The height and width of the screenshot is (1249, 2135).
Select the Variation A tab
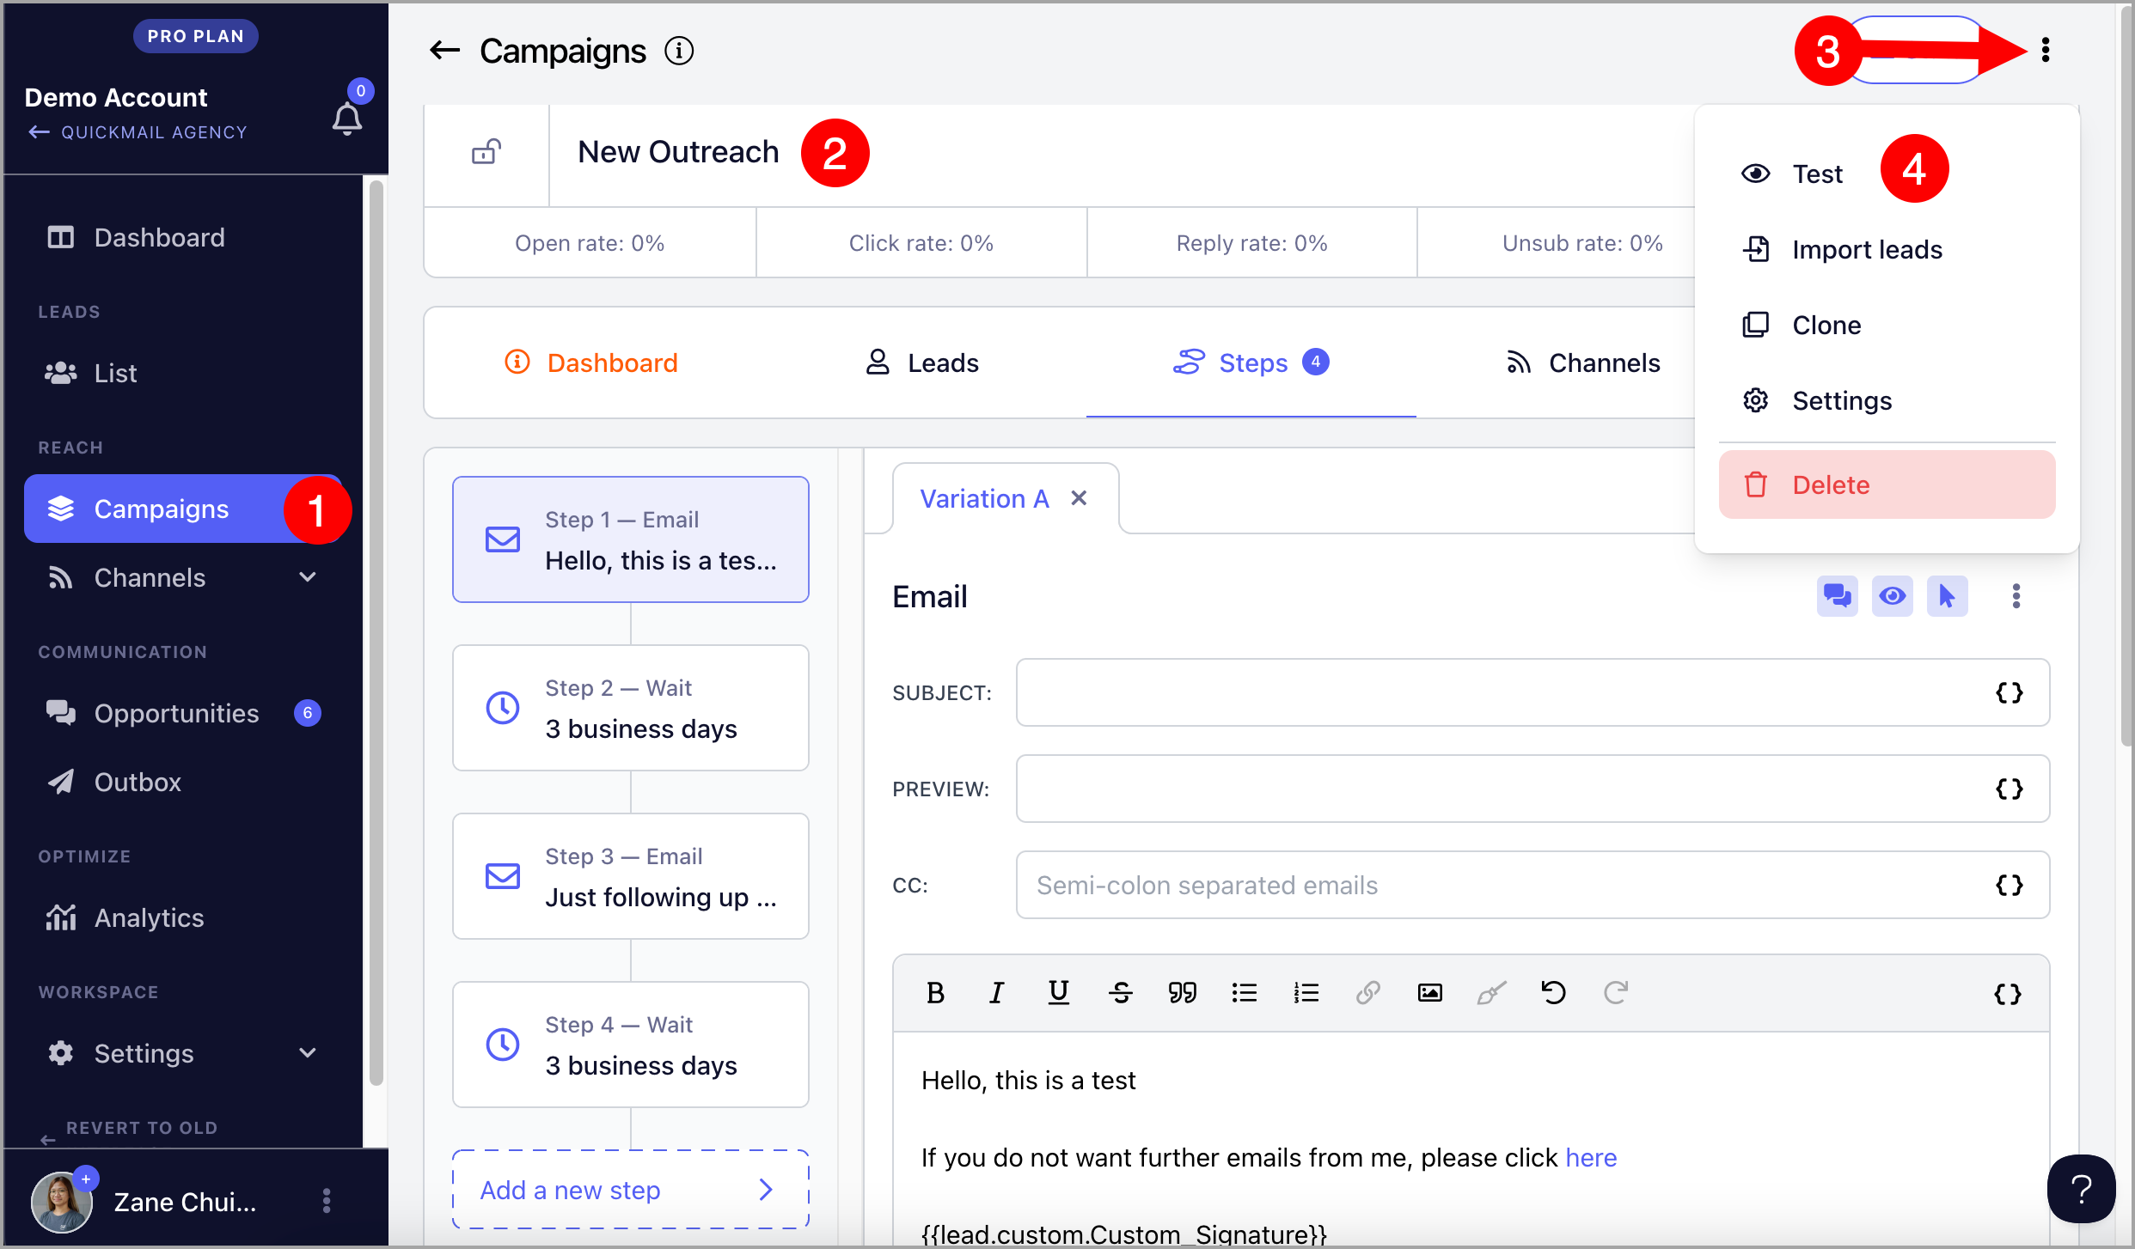(x=985, y=498)
